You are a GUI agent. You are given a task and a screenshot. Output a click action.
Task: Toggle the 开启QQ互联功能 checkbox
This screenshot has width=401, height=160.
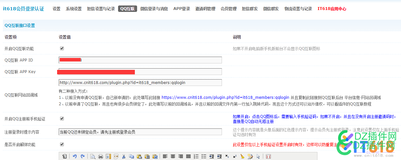click(x=62, y=48)
